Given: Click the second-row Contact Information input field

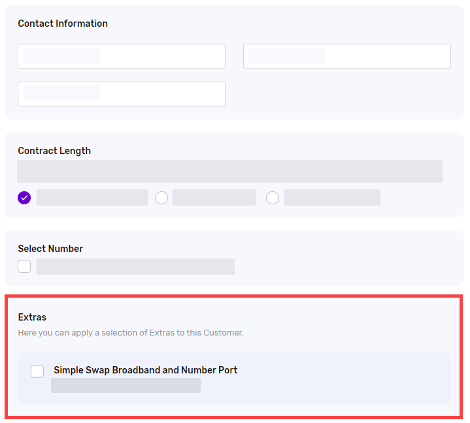Looking at the screenshot, I should point(122,94).
